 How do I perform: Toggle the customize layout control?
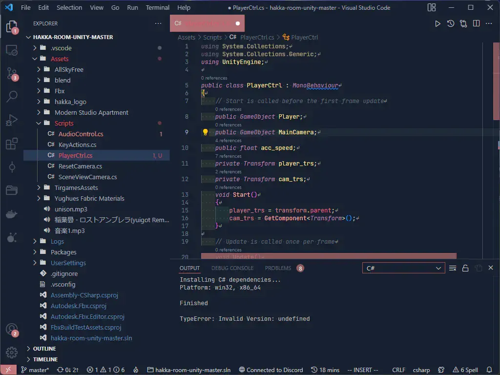(432, 7)
